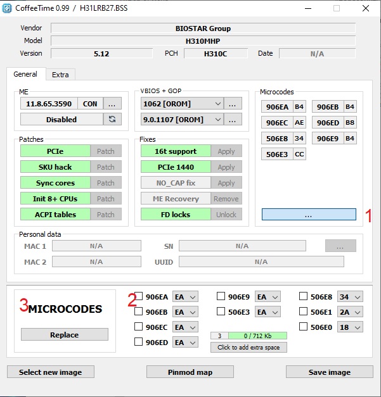Open the 506E8 version dropdown showing 34
381x397 pixels.
pos(350,297)
